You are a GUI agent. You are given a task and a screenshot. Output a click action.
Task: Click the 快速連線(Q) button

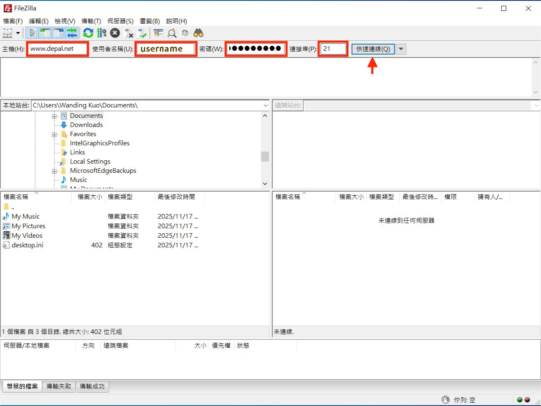click(x=373, y=49)
